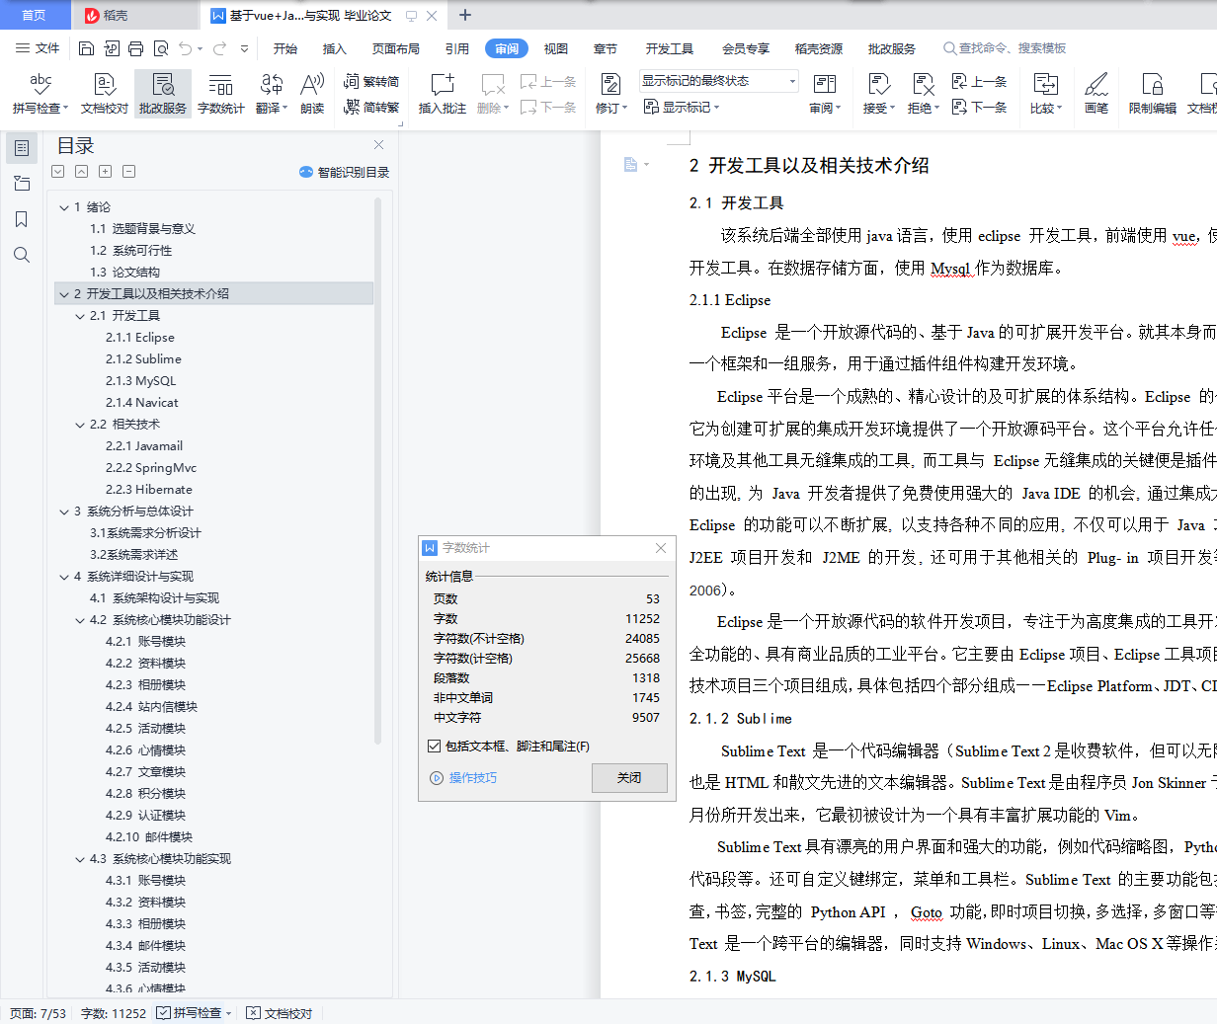The height and width of the screenshot is (1024, 1217).
Task: Switch to the 页面布局 ribbon tab
Action: click(396, 48)
